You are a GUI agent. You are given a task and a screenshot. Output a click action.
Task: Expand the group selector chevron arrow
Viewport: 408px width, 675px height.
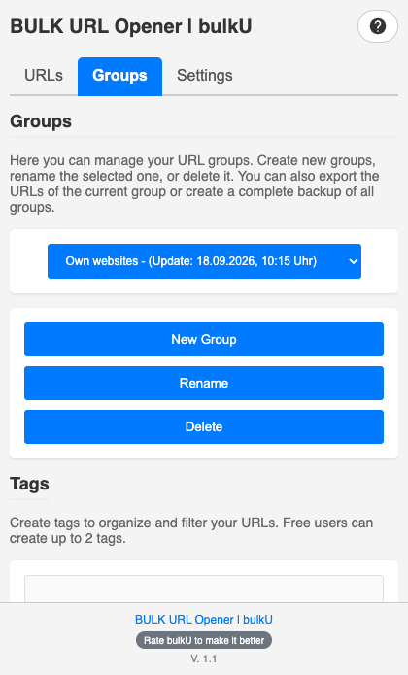(353, 261)
